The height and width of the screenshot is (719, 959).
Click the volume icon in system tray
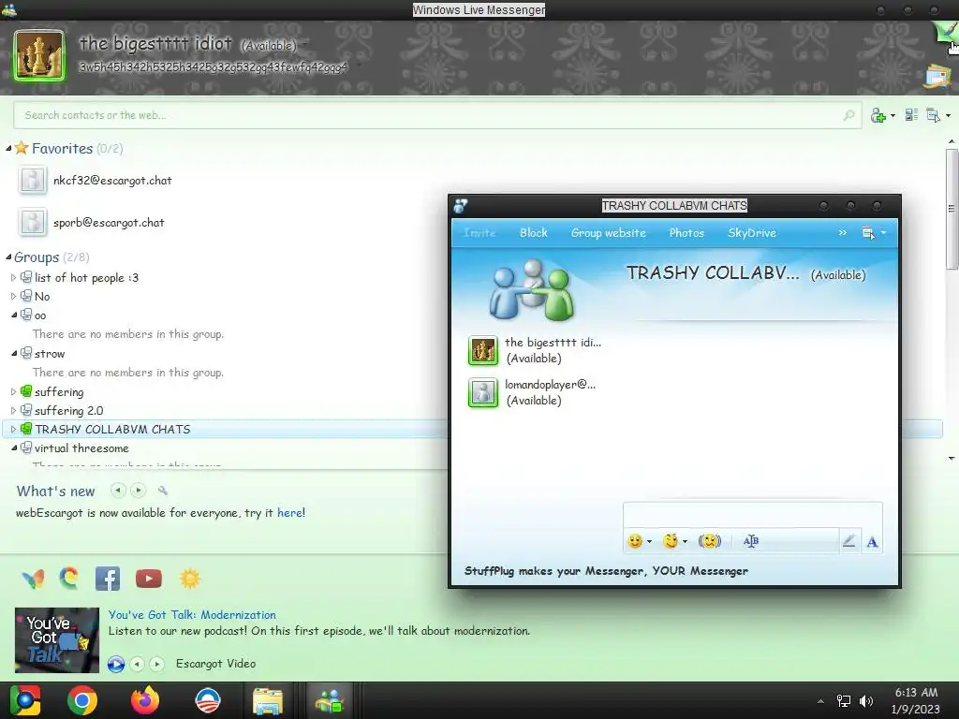866,700
